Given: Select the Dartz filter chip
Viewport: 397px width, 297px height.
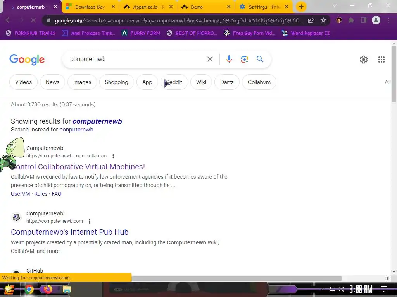Looking at the screenshot, I should pos(227,82).
